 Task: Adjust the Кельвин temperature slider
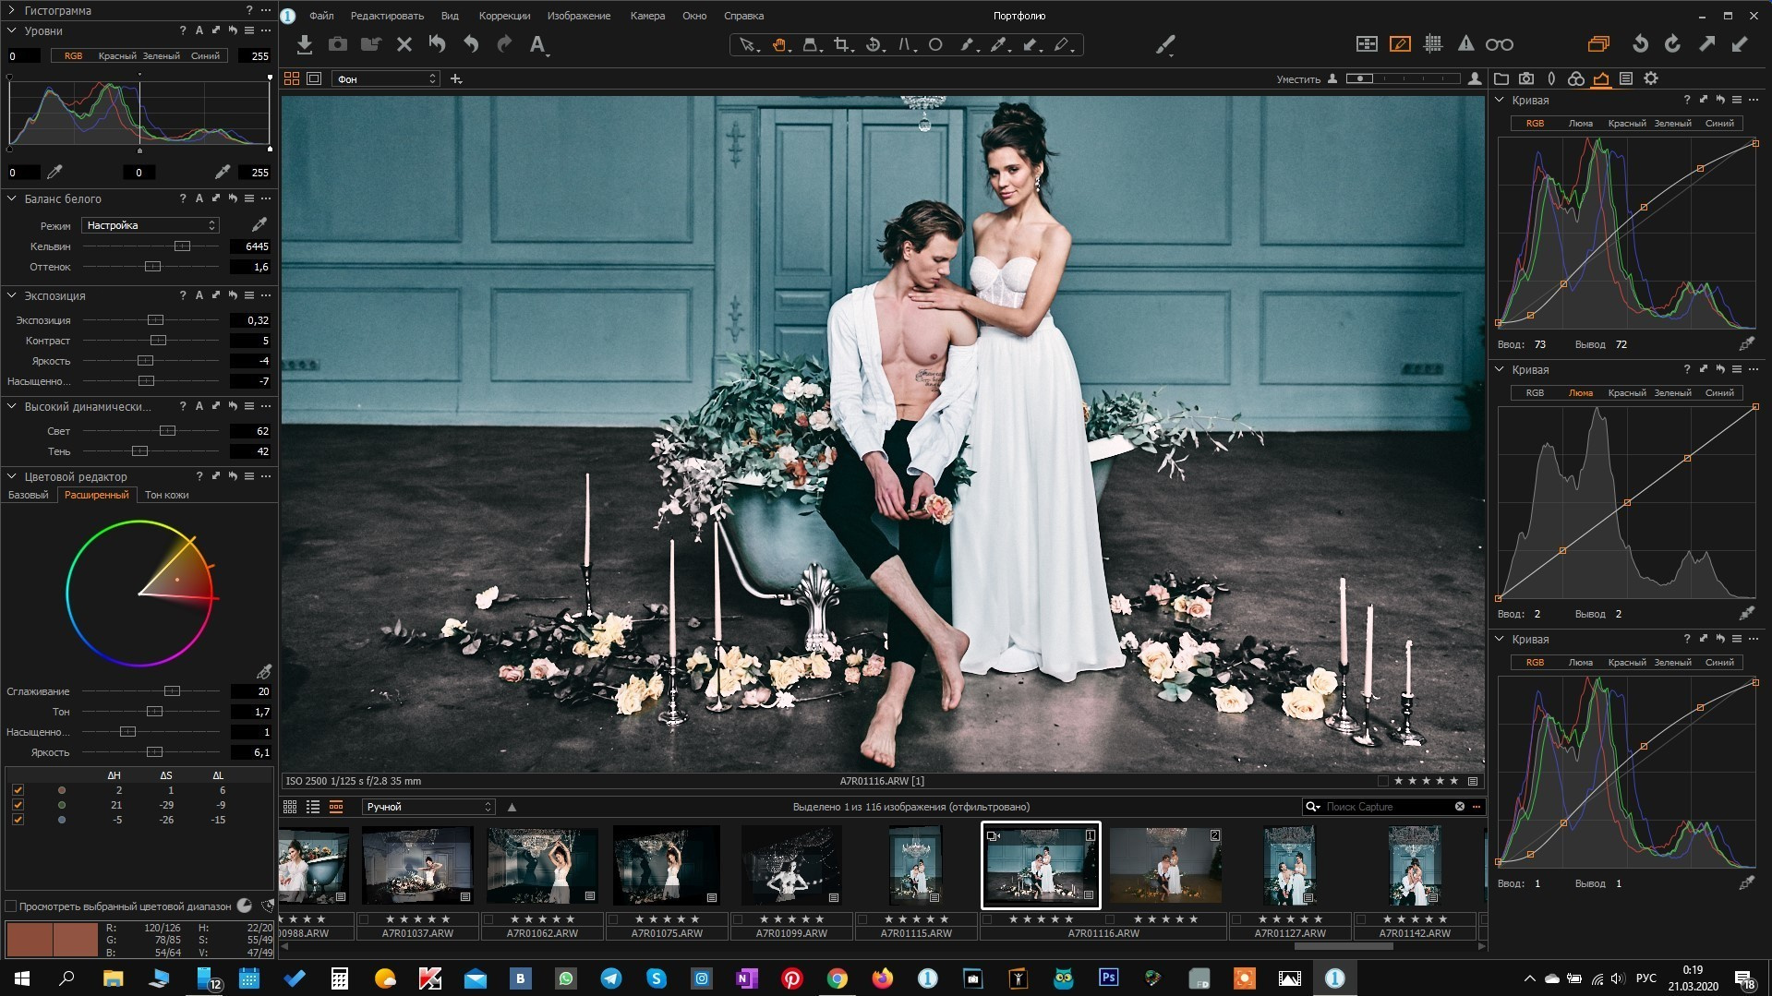pos(182,246)
